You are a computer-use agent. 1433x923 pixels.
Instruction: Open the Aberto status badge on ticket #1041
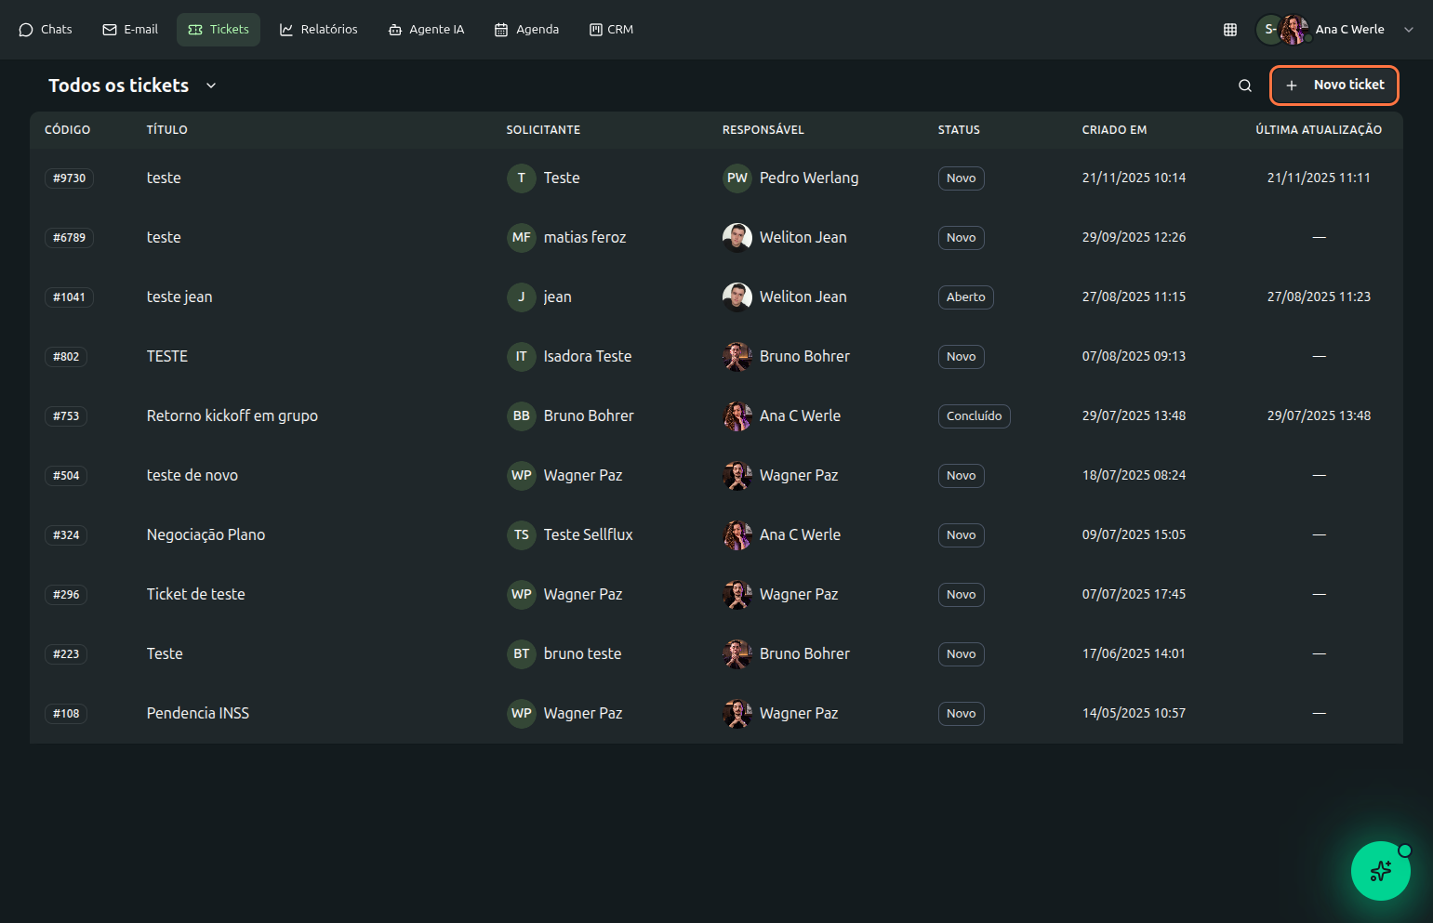tap(965, 297)
